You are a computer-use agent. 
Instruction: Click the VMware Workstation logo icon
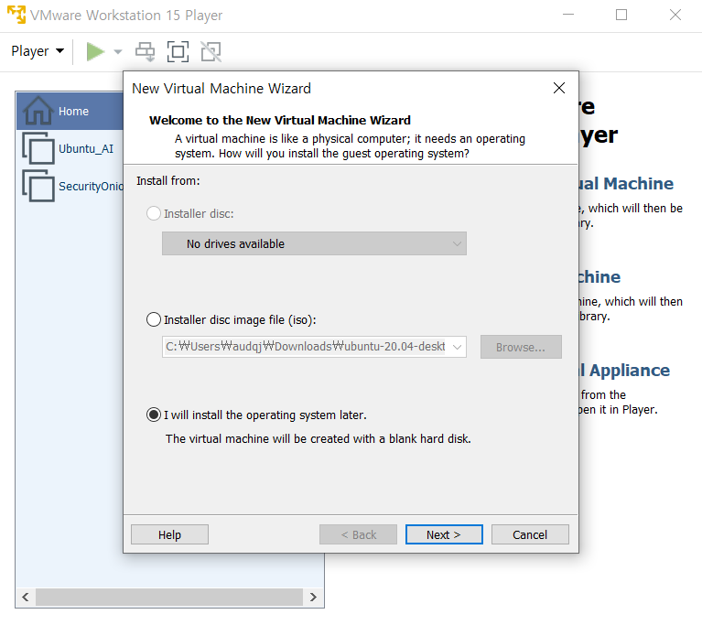[x=16, y=15]
